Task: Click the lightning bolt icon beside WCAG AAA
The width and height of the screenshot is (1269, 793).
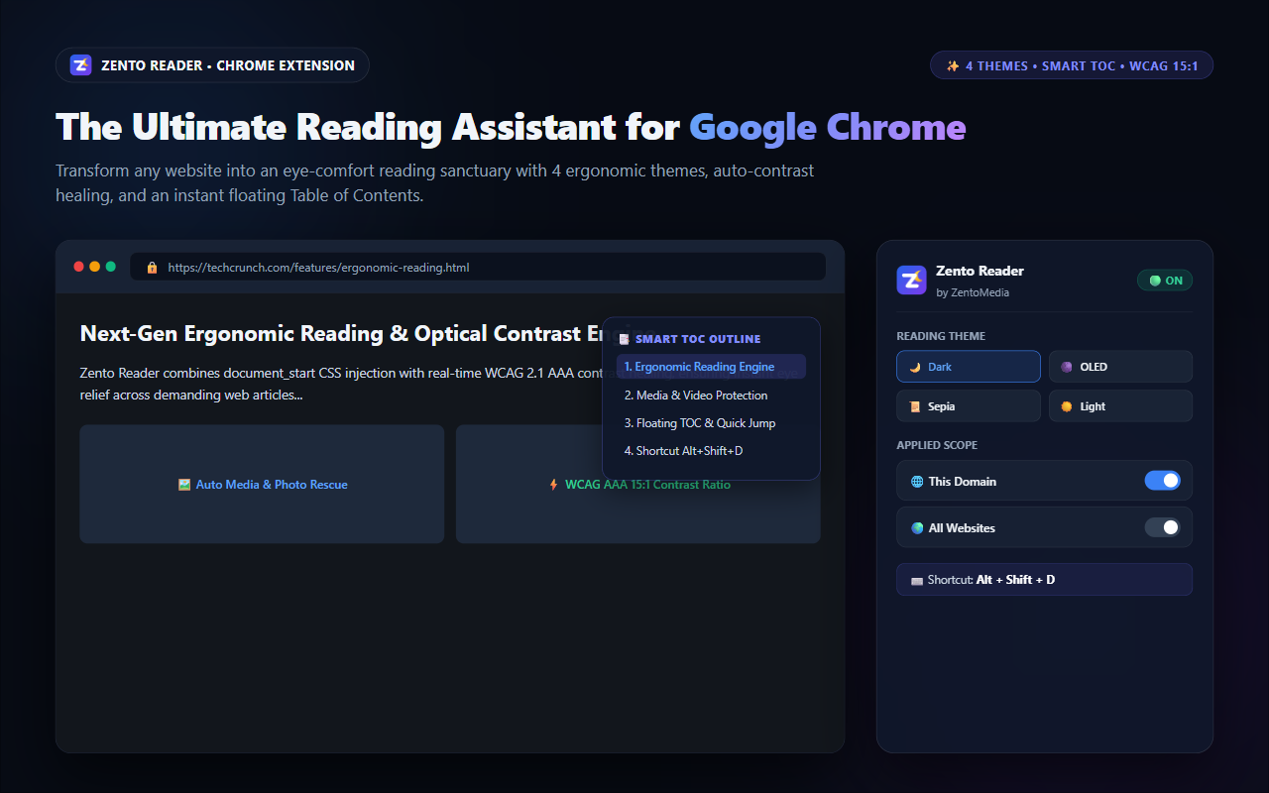Action: pyautogui.click(x=554, y=485)
